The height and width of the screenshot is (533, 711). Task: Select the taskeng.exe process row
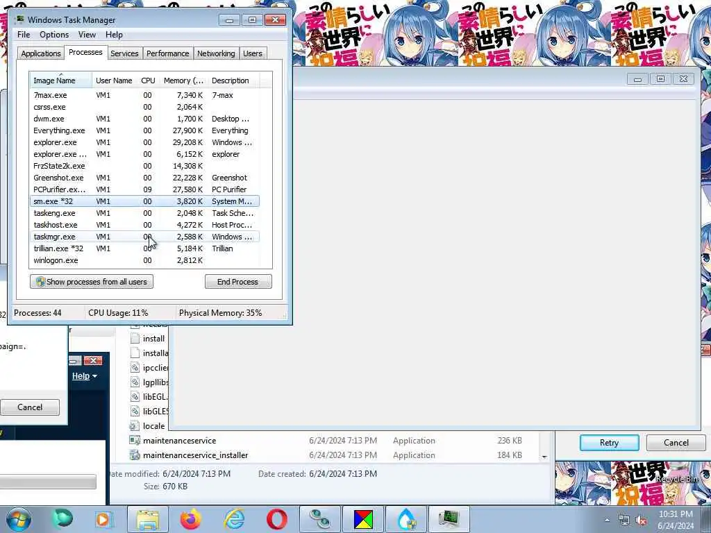[145, 213]
